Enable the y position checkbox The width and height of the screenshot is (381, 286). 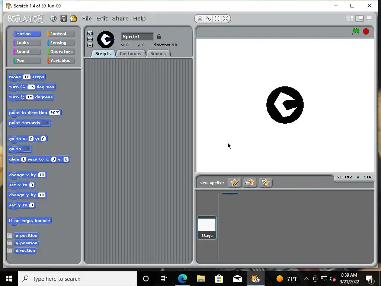point(10,243)
